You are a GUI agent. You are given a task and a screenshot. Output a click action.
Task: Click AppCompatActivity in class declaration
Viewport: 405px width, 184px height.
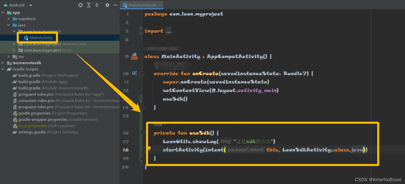pyautogui.click(x=235, y=56)
